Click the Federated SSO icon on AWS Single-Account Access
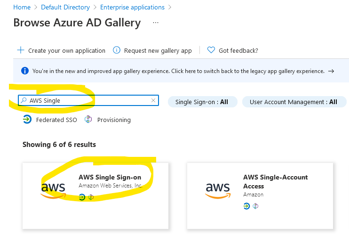Viewport: 349px width, 236px height. pos(246,206)
